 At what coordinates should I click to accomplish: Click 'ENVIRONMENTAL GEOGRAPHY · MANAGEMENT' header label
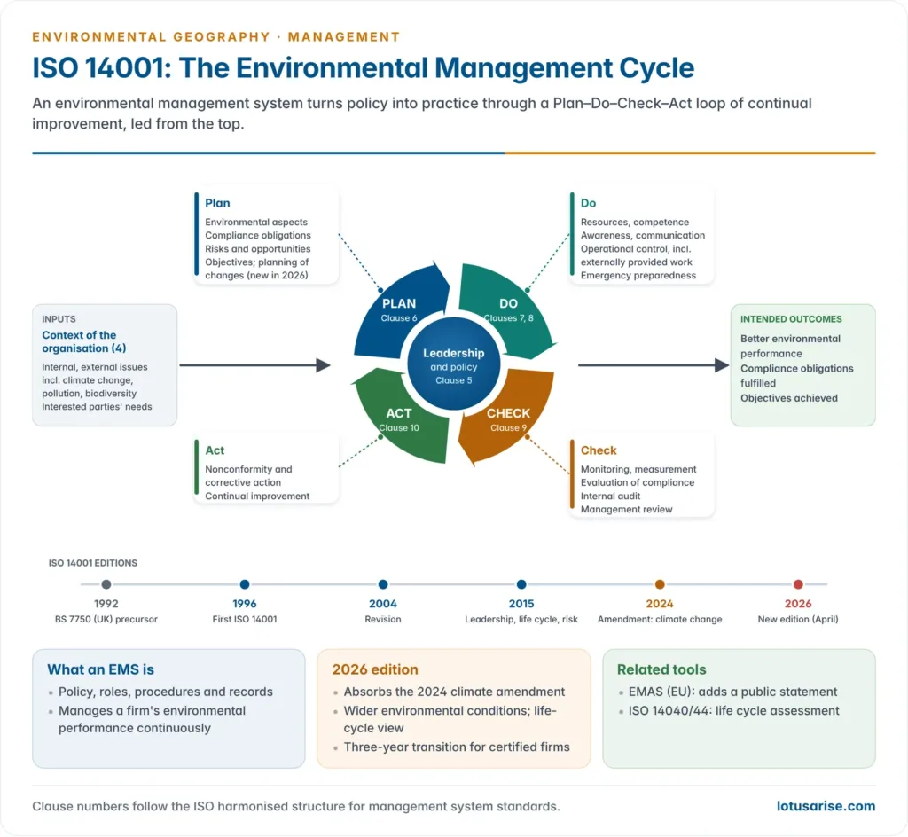(216, 37)
